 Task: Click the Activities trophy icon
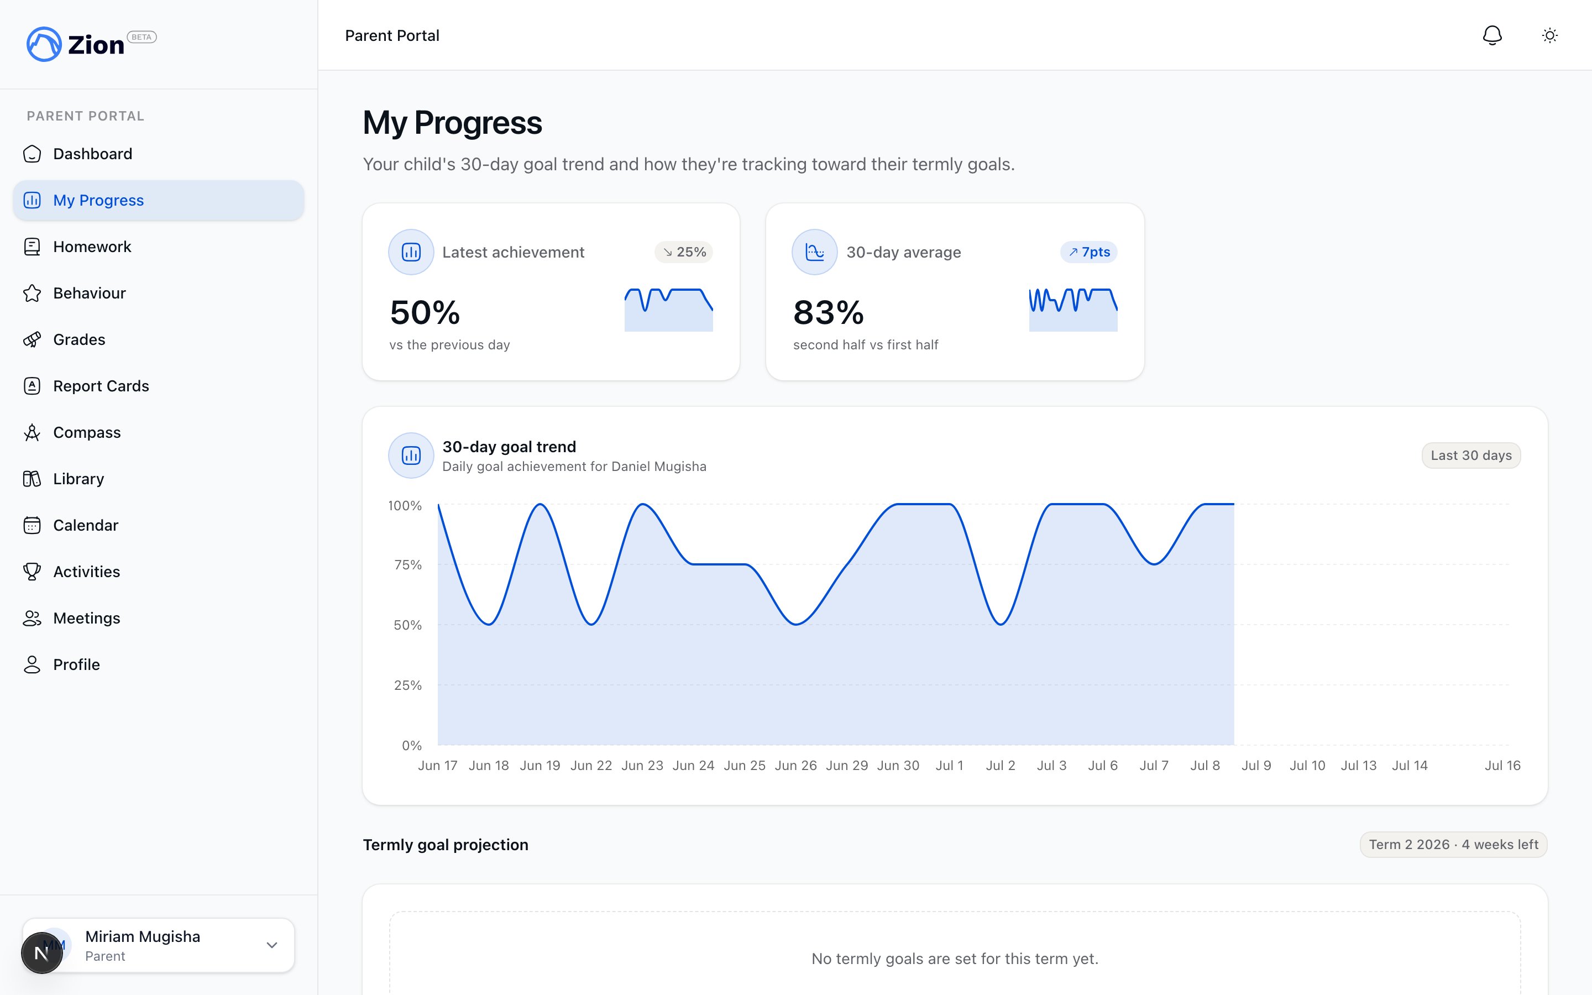point(32,572)
